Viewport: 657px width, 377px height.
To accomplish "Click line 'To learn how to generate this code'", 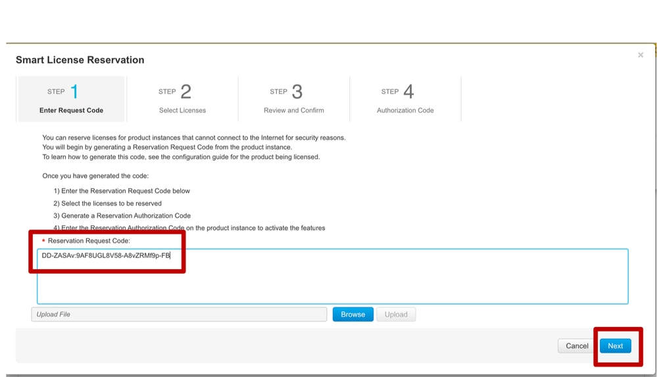I will (x=181, y=157).
